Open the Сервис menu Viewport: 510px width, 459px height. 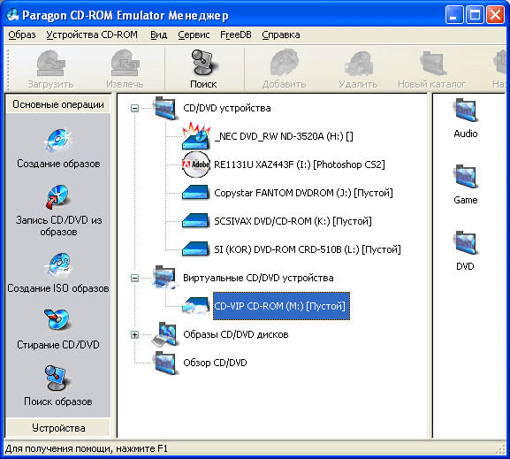point(194,34)
